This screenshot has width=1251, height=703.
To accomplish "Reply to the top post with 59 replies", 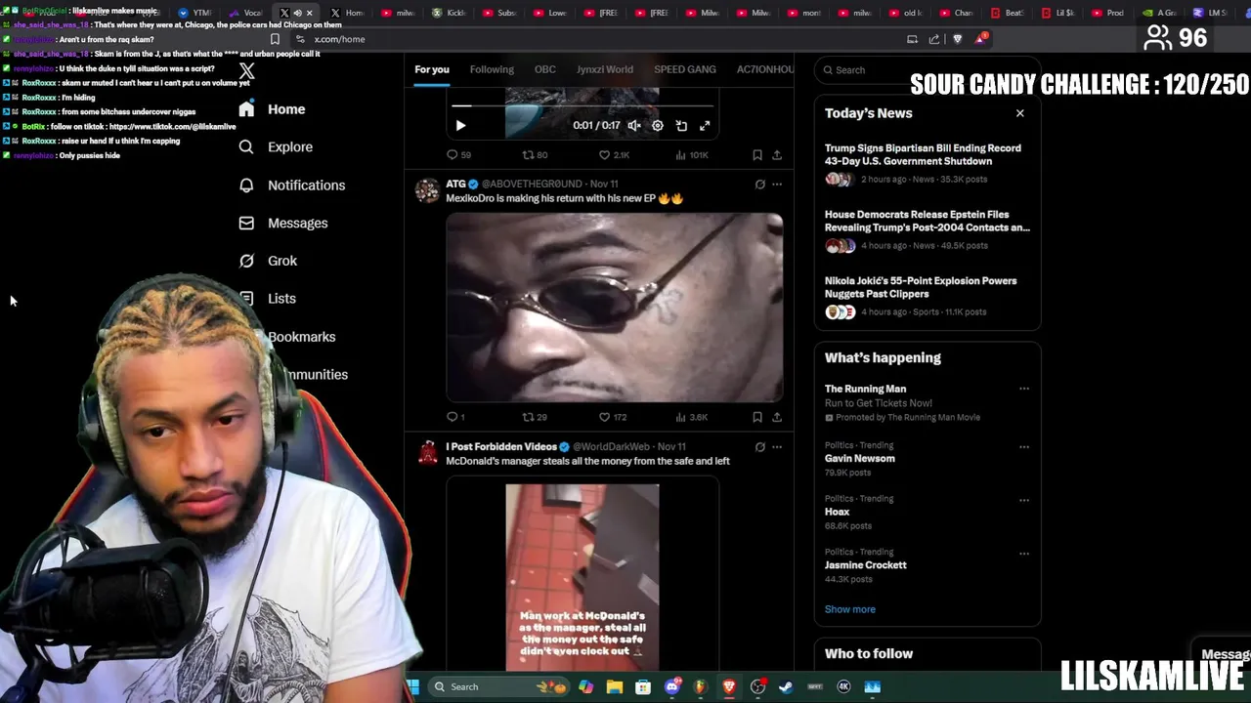I will pos(458,154).
